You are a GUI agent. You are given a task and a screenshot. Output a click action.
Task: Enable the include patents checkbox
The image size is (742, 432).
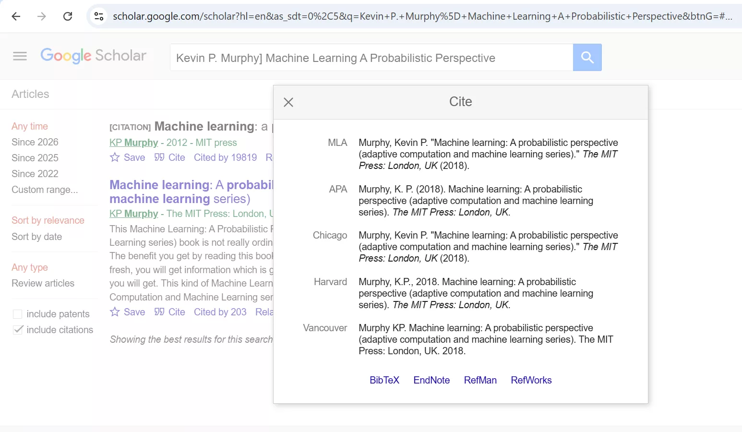[x=18, y=314]
